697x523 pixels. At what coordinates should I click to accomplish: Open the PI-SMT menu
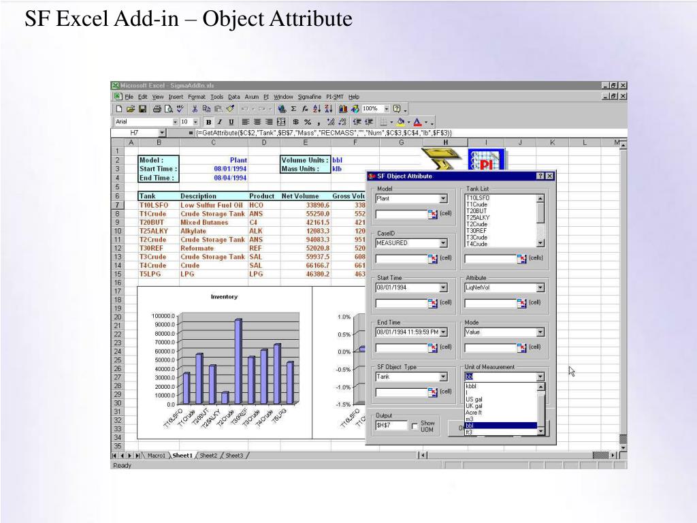coord(335,97)
